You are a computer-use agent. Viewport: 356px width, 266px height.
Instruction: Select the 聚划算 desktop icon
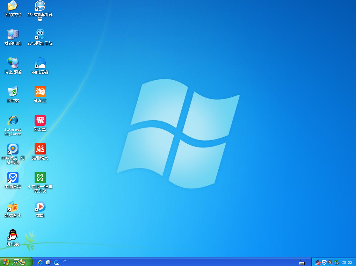pyautogui.click(x=40, y=123)
